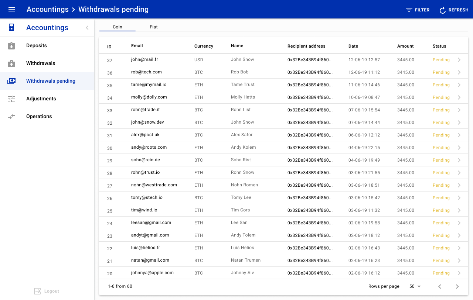The width and height of the screenshot is (473, 300).
Task: Click the Accountings calculator icon
Action: coord(11,27)
